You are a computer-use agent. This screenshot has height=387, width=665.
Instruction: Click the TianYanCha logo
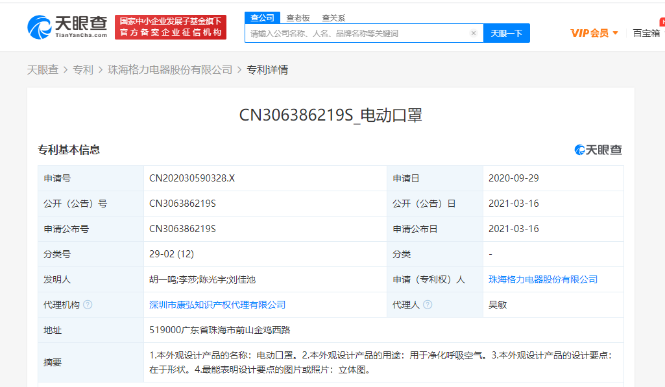(67, 27)
